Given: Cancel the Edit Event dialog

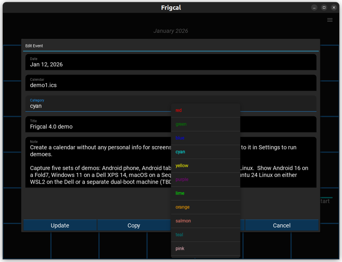Looking at the screenshot, I should pos(282,225).
